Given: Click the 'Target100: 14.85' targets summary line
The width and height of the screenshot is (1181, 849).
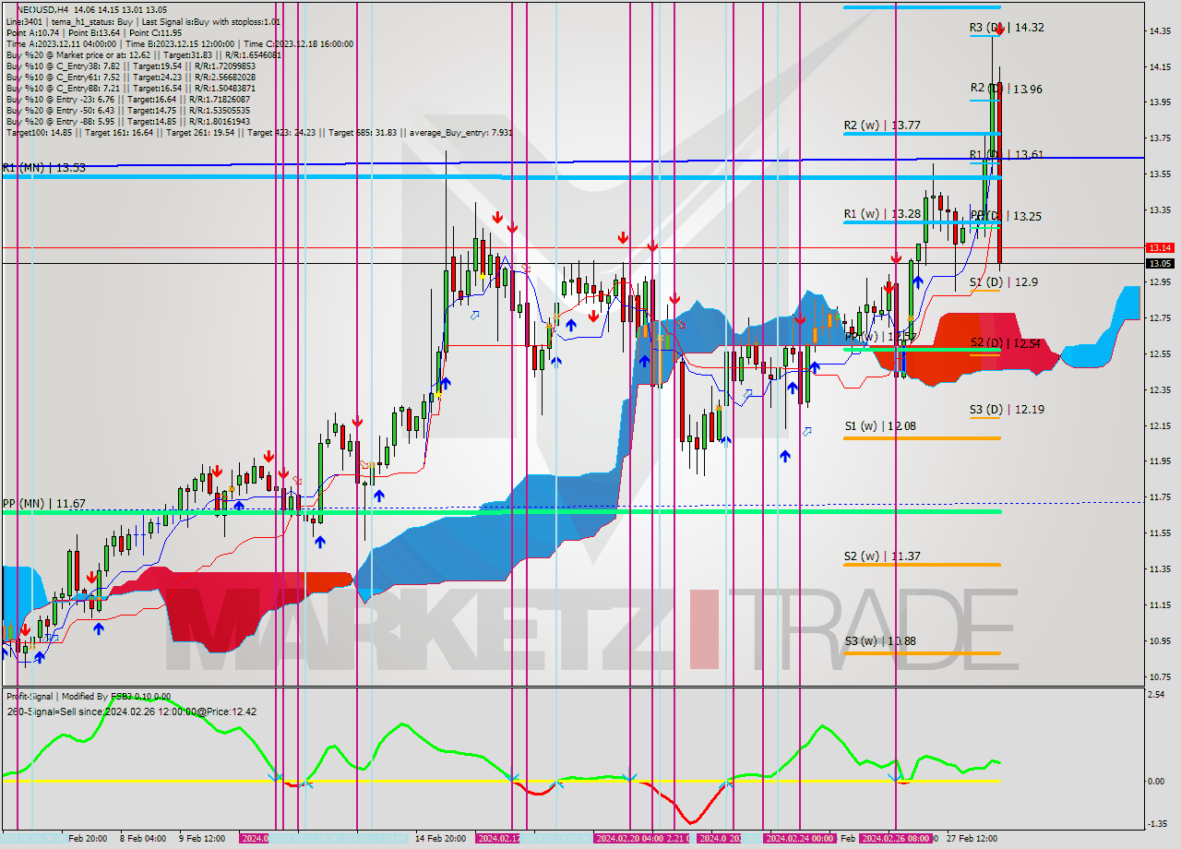Looking at the screenshot, I should click(258, 132).
